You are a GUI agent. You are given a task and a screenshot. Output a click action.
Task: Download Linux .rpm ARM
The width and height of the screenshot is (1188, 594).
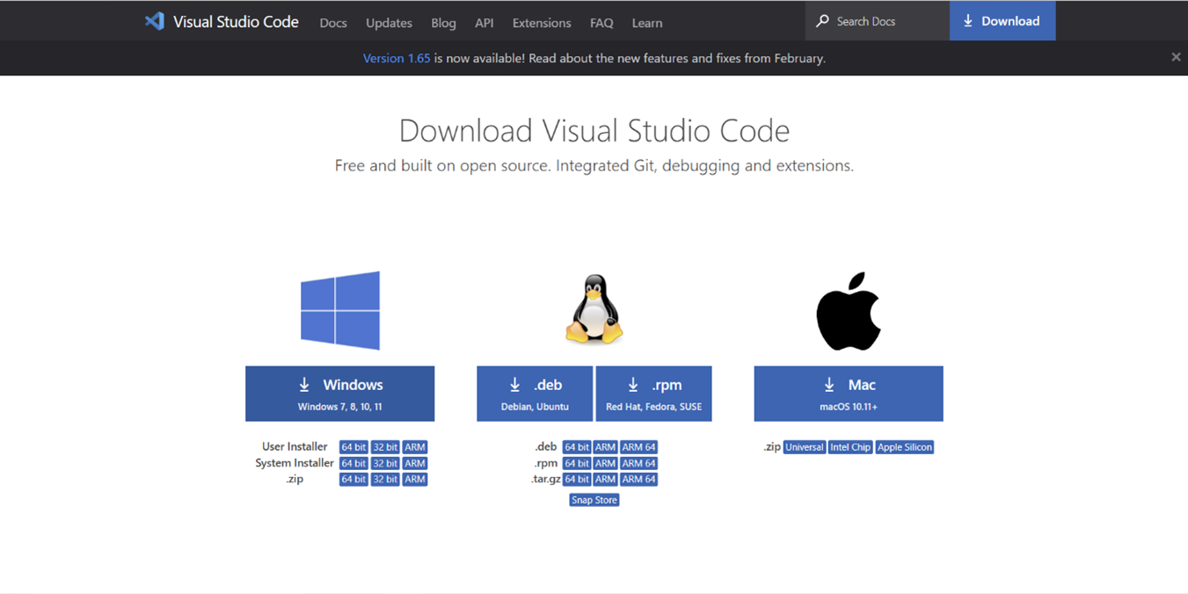605,463
